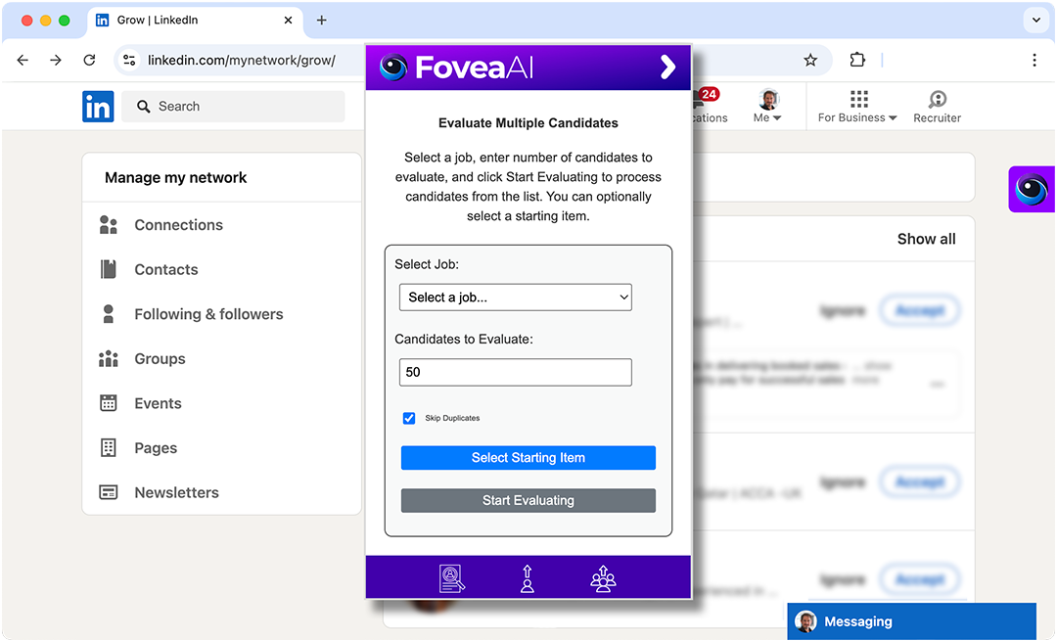Click the Contacts address book icon
This screenshot has height=641, width=1057.
point(108,269)
